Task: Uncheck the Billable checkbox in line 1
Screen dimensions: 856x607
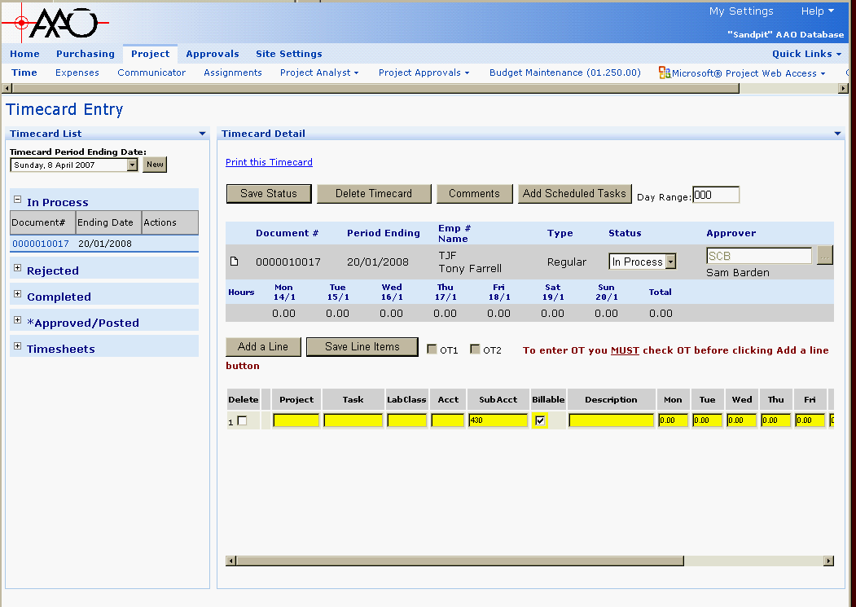Action: pyautogui.click(x=540, y=420)
